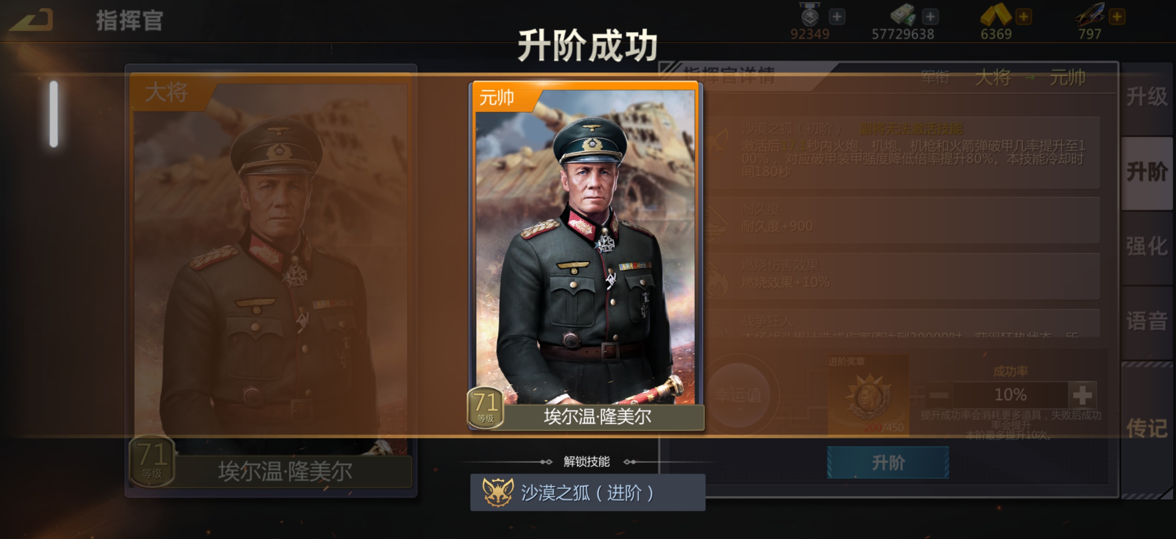This screenshot has width=1176, height=539.
Task: Click the blue 升阶 button
Action: click(x=888, y=463)
